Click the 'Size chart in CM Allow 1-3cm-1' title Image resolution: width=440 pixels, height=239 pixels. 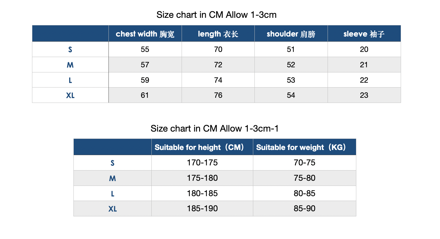pyautogui.click(x=215, y=129)
